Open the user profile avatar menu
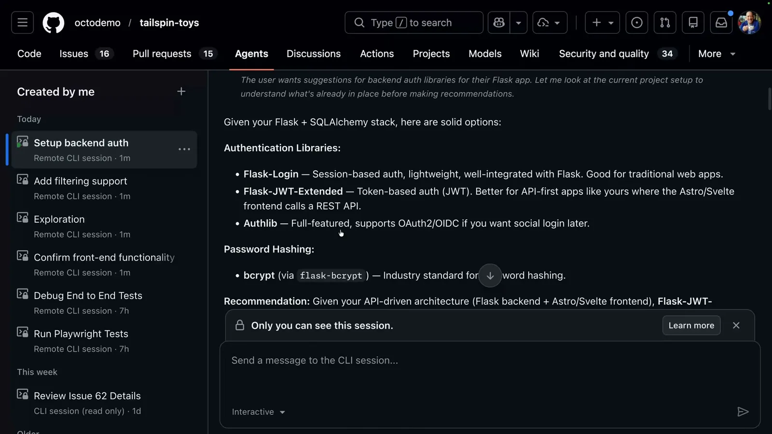The width and height of the screenshot is (772, 434). pos(749,23)
